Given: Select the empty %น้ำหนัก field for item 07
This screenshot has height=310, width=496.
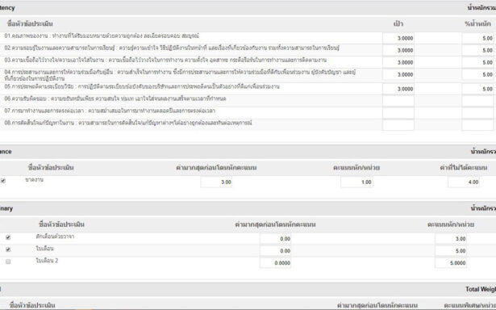Looking at the screenshot, I should tap(477, 113).
